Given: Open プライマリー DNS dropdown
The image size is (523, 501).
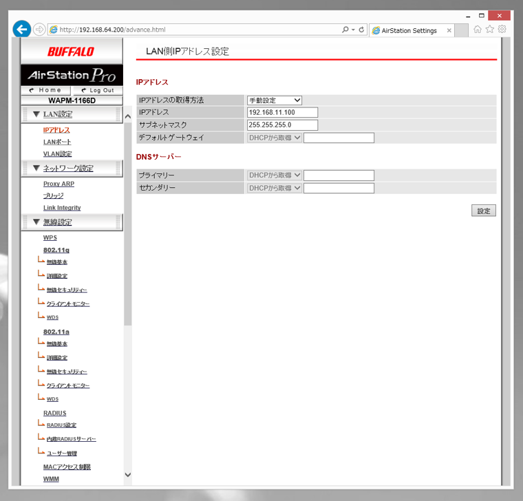Looking at the screenshot, I should coord(274,175).
